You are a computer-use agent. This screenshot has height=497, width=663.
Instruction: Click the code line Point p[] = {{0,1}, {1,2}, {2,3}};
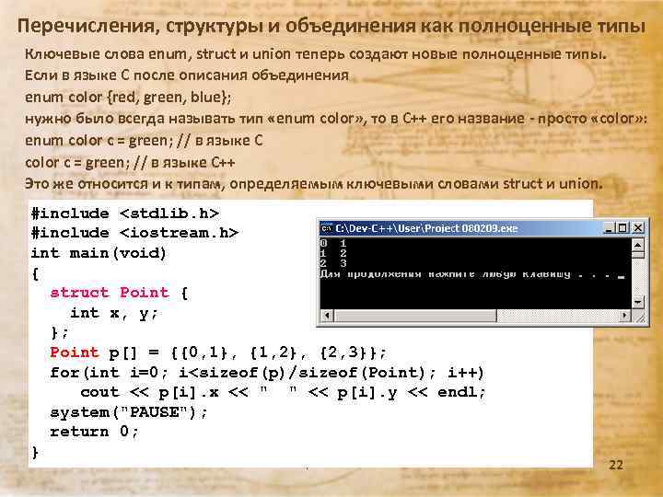coord(217,353)
